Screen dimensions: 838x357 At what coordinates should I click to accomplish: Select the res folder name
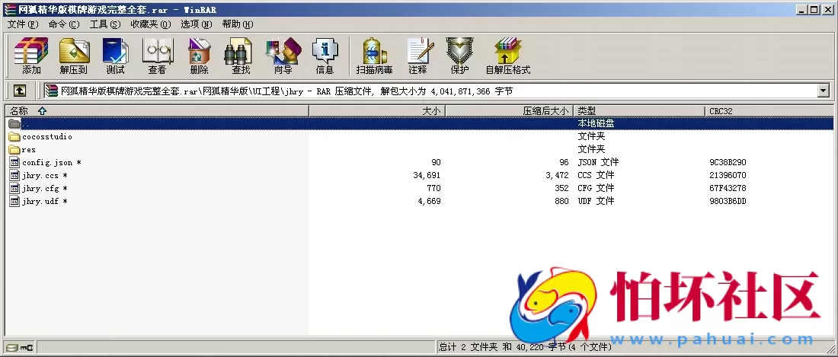click(x=29, y=149)
